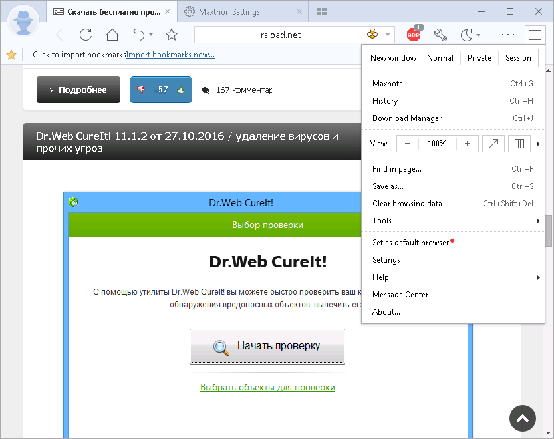Open the Adblock Plus ABP icon
The height and width of the screenshot is (439, 554).
click(x=414, y=33)
